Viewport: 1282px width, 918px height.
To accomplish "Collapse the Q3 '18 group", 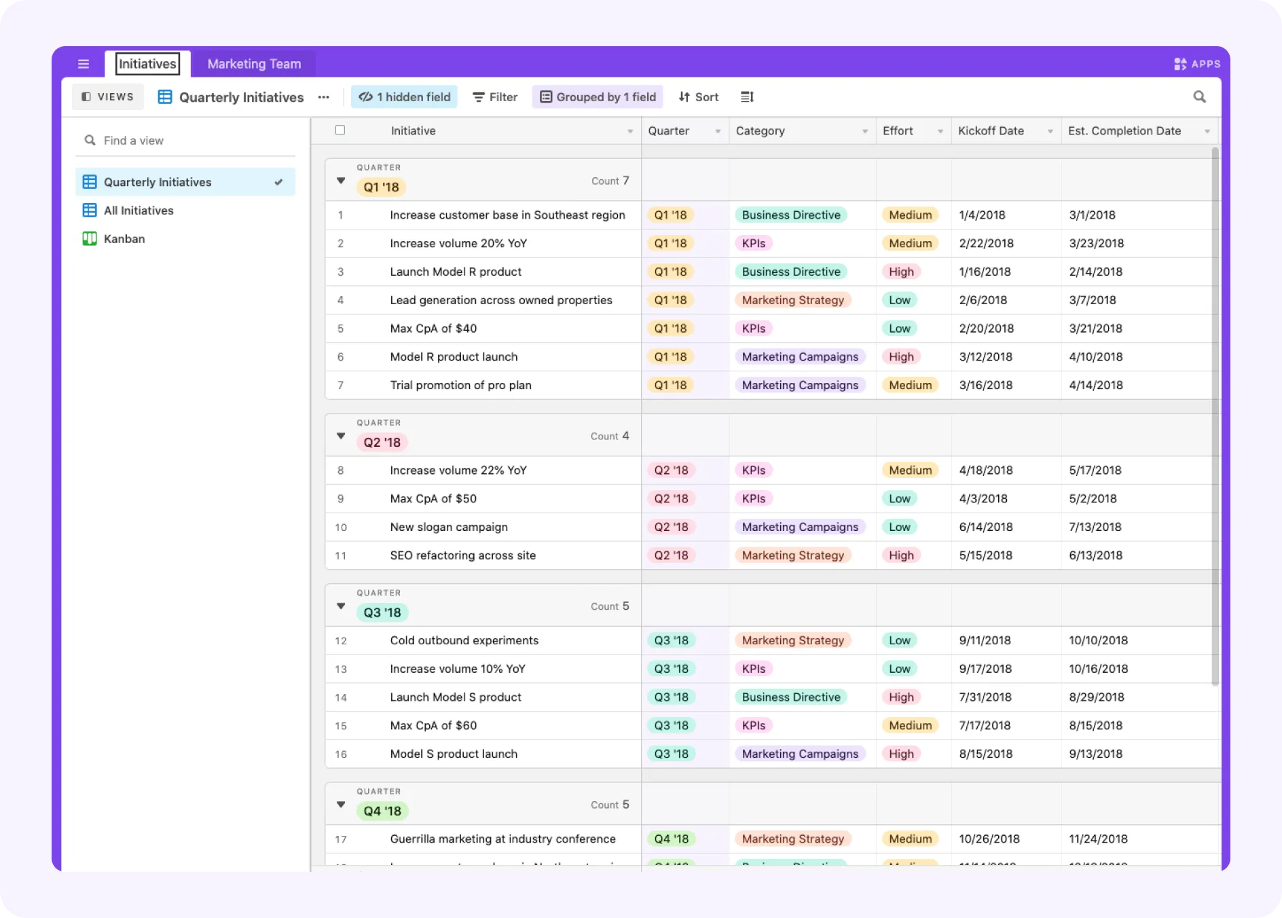I will tap(341, 606).
